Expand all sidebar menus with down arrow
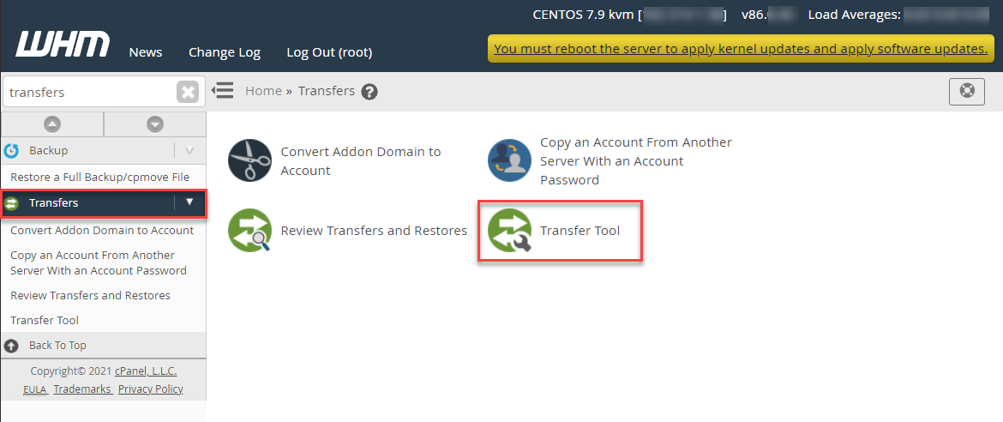 click(x=155, y=124)
